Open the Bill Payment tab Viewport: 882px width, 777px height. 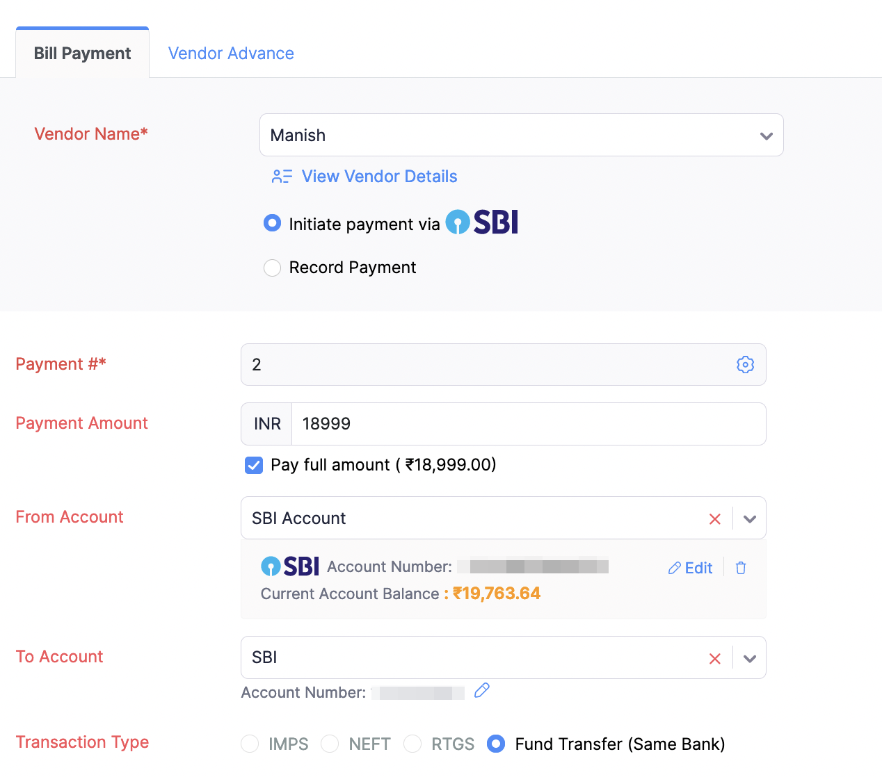tap(82, 54)
